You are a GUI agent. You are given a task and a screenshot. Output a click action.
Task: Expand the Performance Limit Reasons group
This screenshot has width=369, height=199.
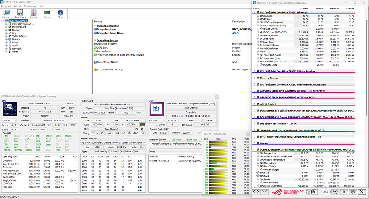point(255,84)
